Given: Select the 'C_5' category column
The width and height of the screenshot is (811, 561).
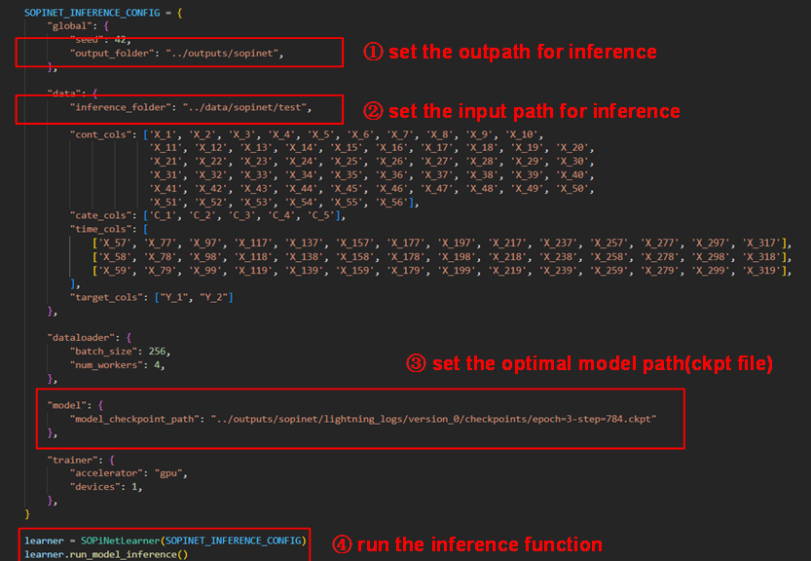Looking at the screenshot, I should [321, 215].
